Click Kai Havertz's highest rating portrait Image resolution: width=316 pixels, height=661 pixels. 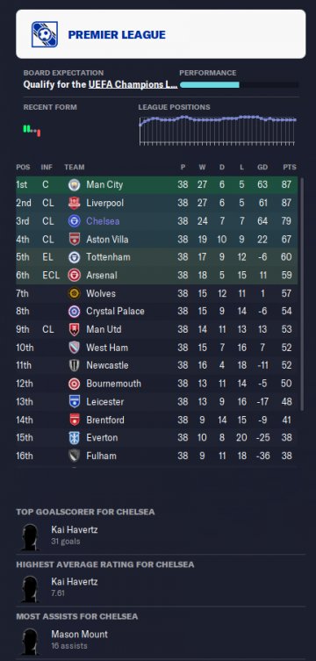point(31,588)
